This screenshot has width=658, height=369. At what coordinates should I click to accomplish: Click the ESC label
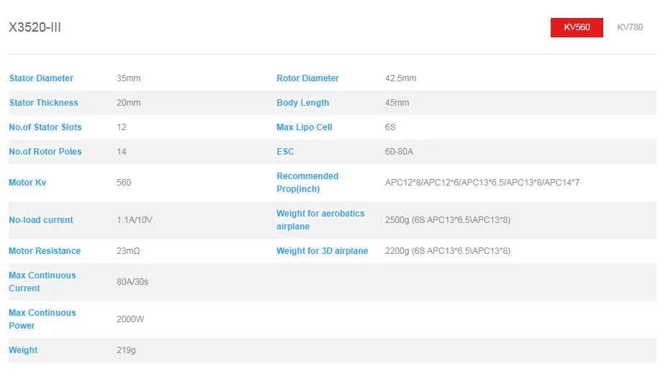pos(285,152)
